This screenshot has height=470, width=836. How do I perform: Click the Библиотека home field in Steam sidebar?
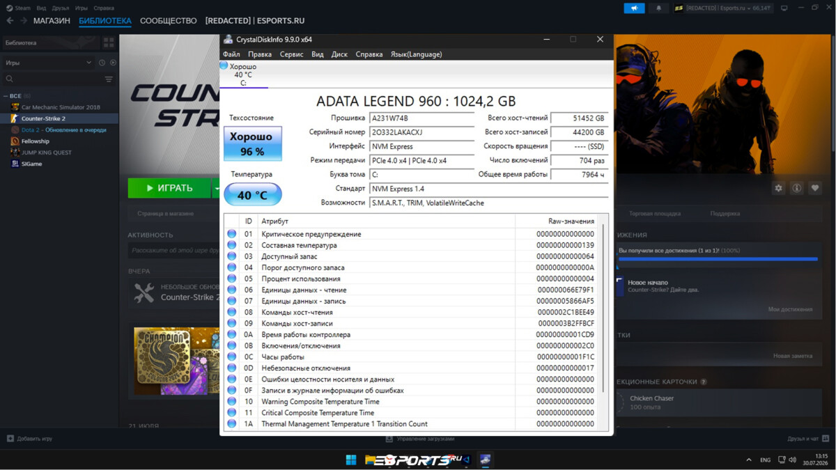pos(51,42)
